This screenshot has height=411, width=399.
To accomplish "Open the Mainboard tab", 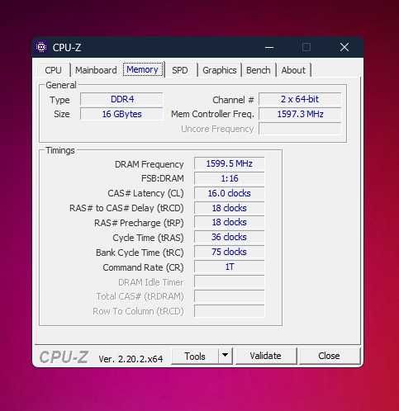I will [x=96, y=70].
